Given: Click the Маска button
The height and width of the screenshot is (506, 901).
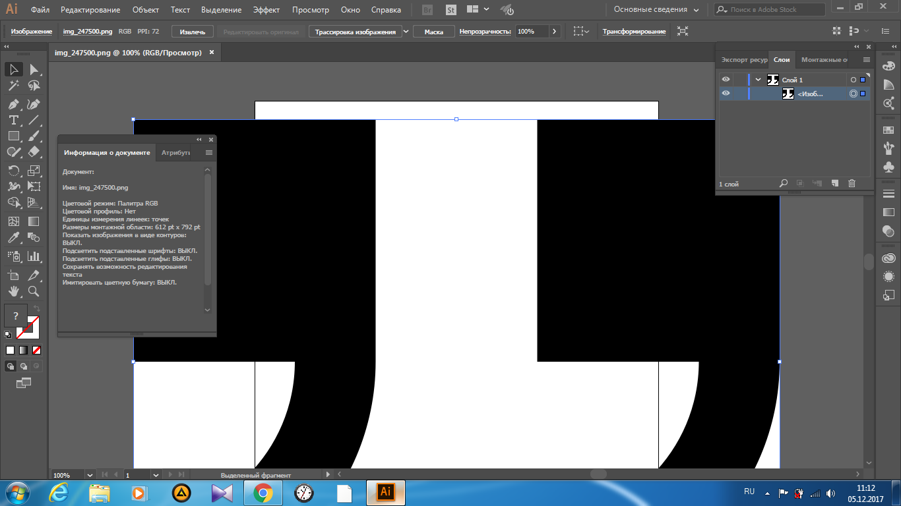Looking at the screenshot, I should point(433,32).
